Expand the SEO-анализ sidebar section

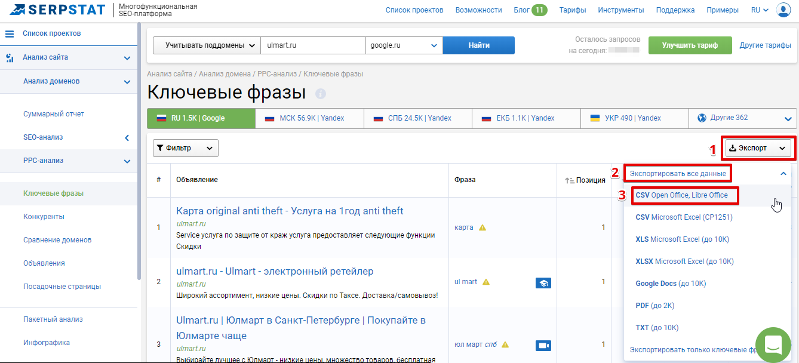127,138
